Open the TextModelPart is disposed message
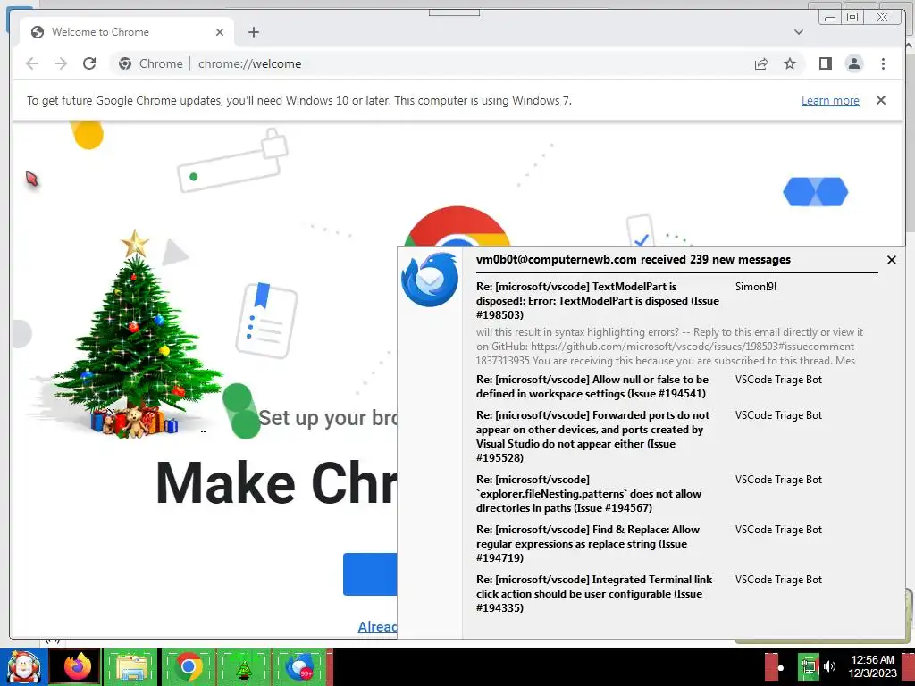Image resolution: width=915 pixels, height=686 pixels. (x=598, y=300)
